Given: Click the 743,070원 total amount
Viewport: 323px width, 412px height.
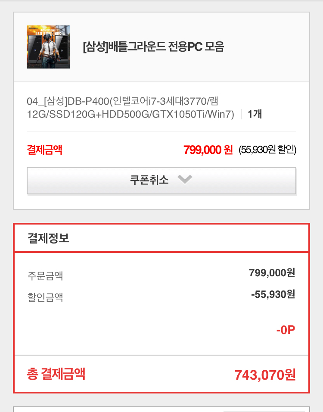Looking at the screenshot, I should coord(265,375).
